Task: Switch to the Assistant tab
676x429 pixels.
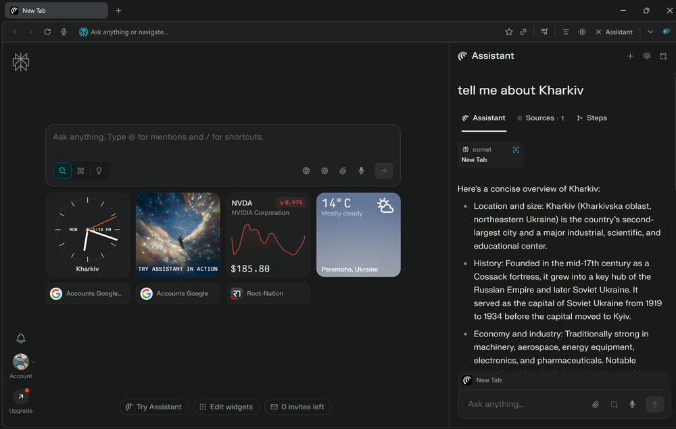Action: point(484,118)
